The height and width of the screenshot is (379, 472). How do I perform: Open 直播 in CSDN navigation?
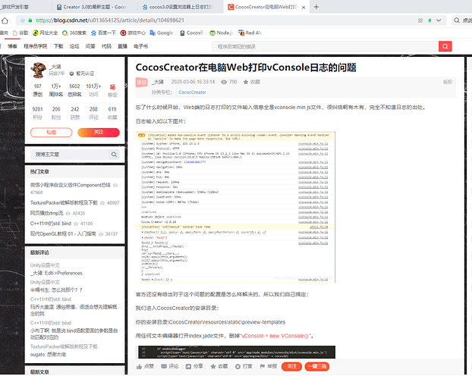pos(122,46)
